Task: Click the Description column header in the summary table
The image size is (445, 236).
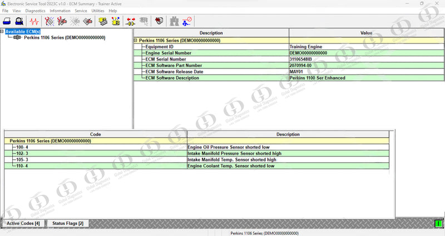Action: (x=211, y=33)
